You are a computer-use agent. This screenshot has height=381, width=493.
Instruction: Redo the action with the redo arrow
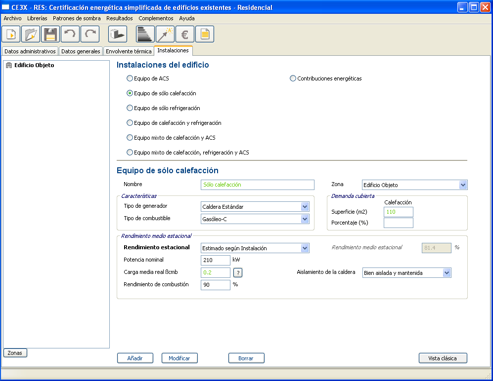click(x=90, y=35)
